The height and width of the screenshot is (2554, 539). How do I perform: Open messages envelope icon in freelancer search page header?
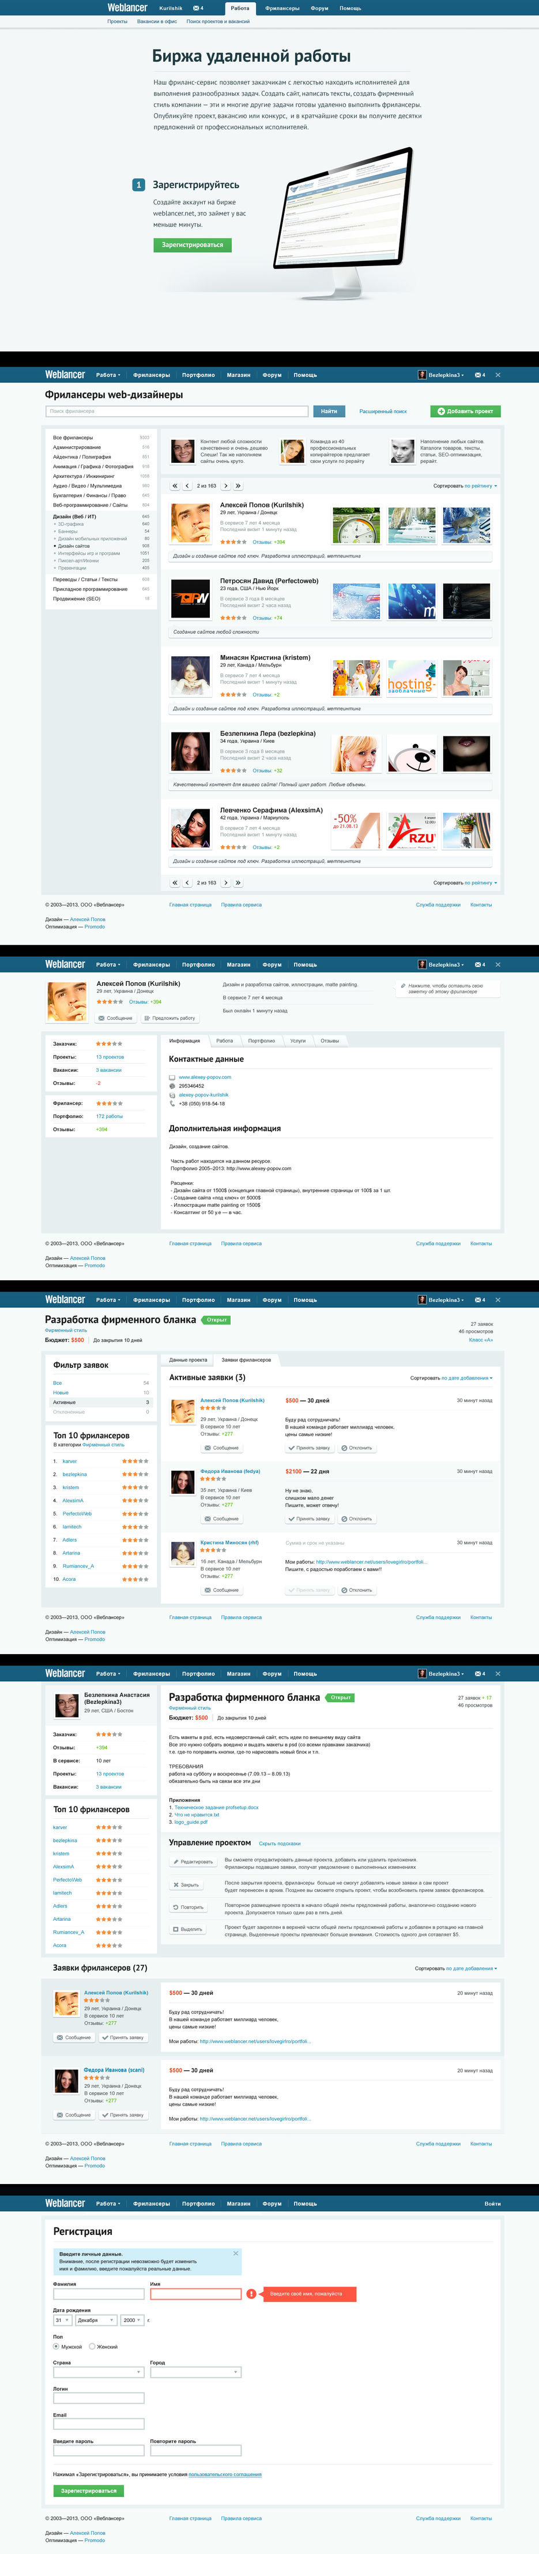pos(480,375)
